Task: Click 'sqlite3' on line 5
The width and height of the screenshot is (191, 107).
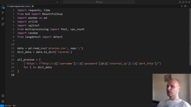Action: tap(34, 26)
